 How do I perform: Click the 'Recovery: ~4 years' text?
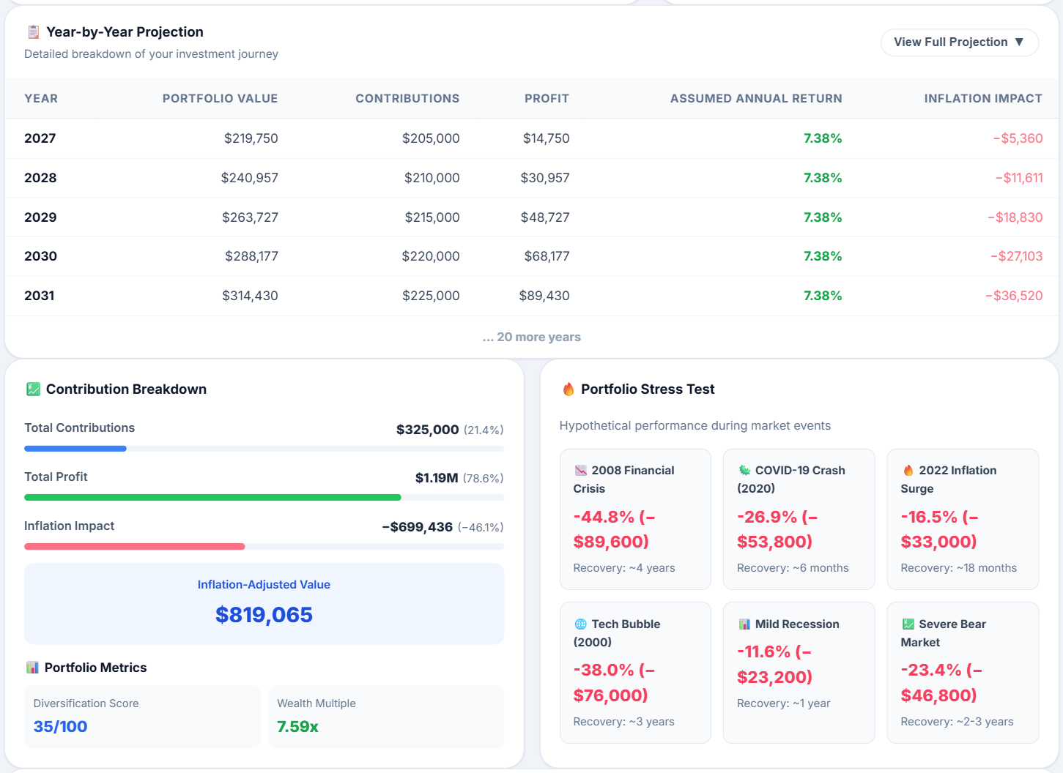[624, 568]
